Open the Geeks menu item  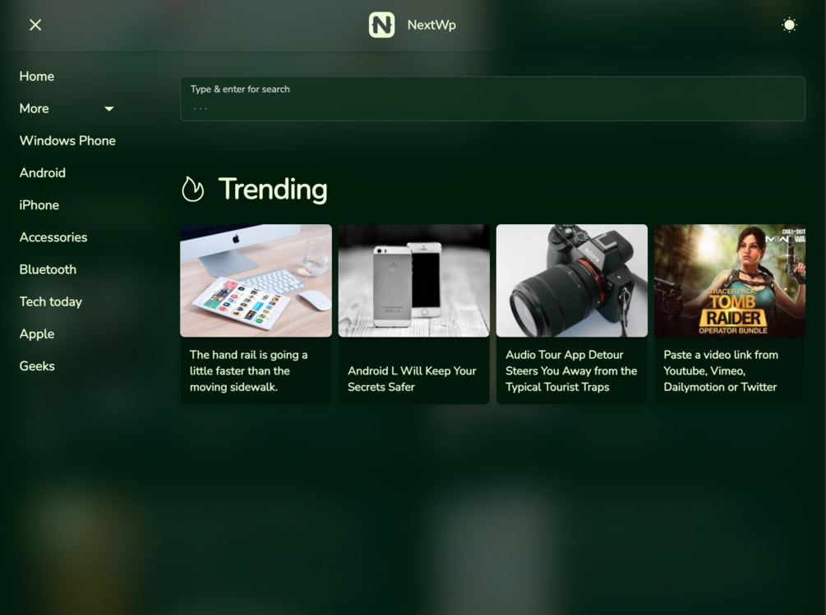(37, 366)
